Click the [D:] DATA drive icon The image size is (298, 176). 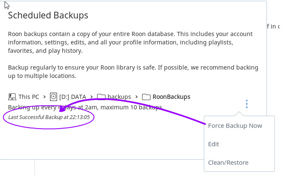53,97
